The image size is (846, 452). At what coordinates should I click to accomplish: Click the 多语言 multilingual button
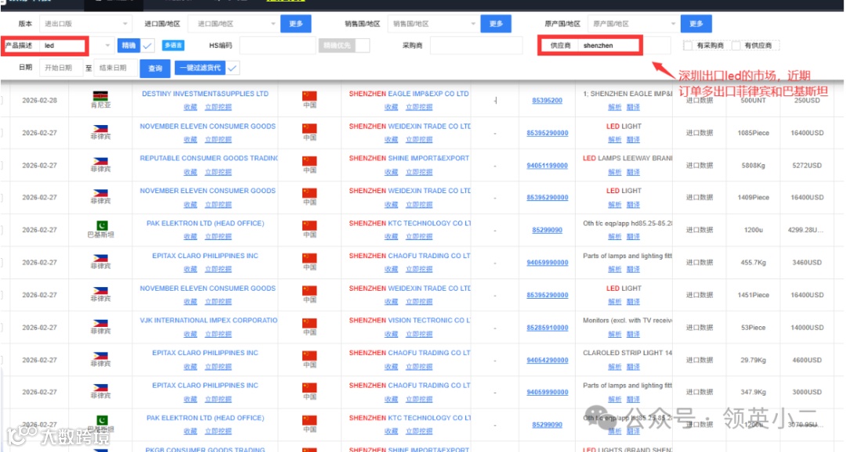[x=173, y=46]
